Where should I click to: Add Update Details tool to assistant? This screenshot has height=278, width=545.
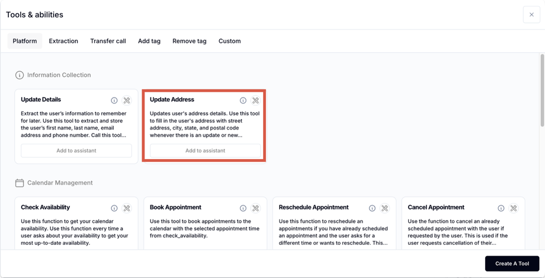(76, 151)
